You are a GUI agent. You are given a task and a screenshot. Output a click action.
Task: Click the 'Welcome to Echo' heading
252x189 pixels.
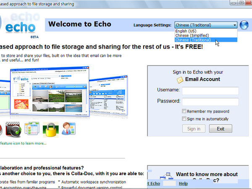tap(80, 24)
